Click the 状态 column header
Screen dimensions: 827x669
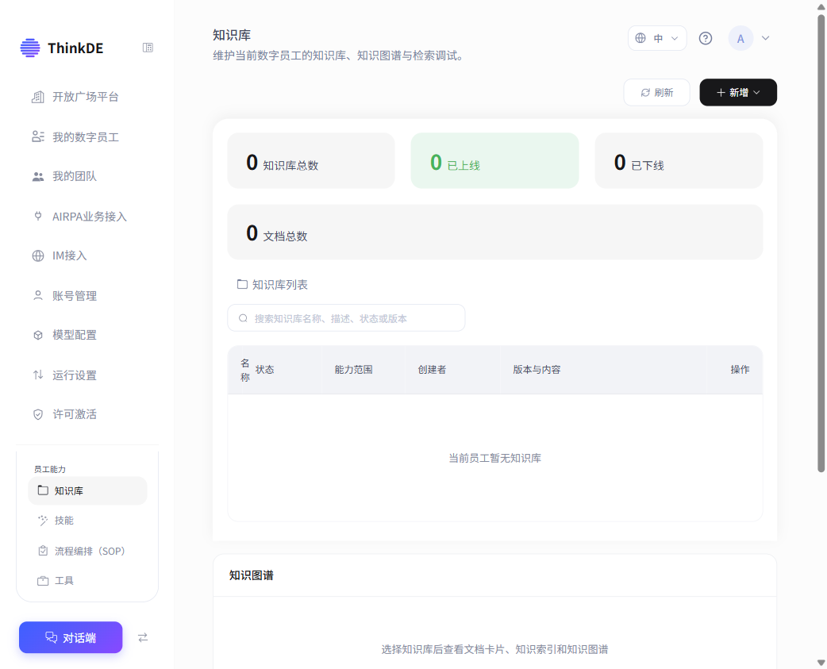click(265, 370)
